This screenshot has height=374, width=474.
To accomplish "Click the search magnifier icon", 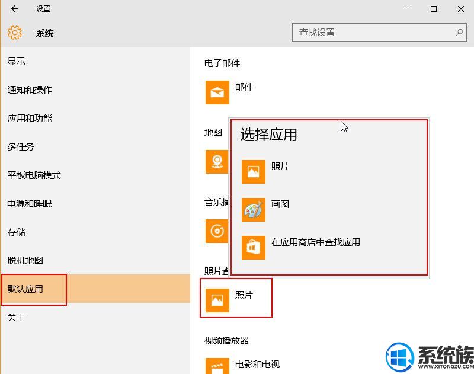I will [x=459, y=33].
